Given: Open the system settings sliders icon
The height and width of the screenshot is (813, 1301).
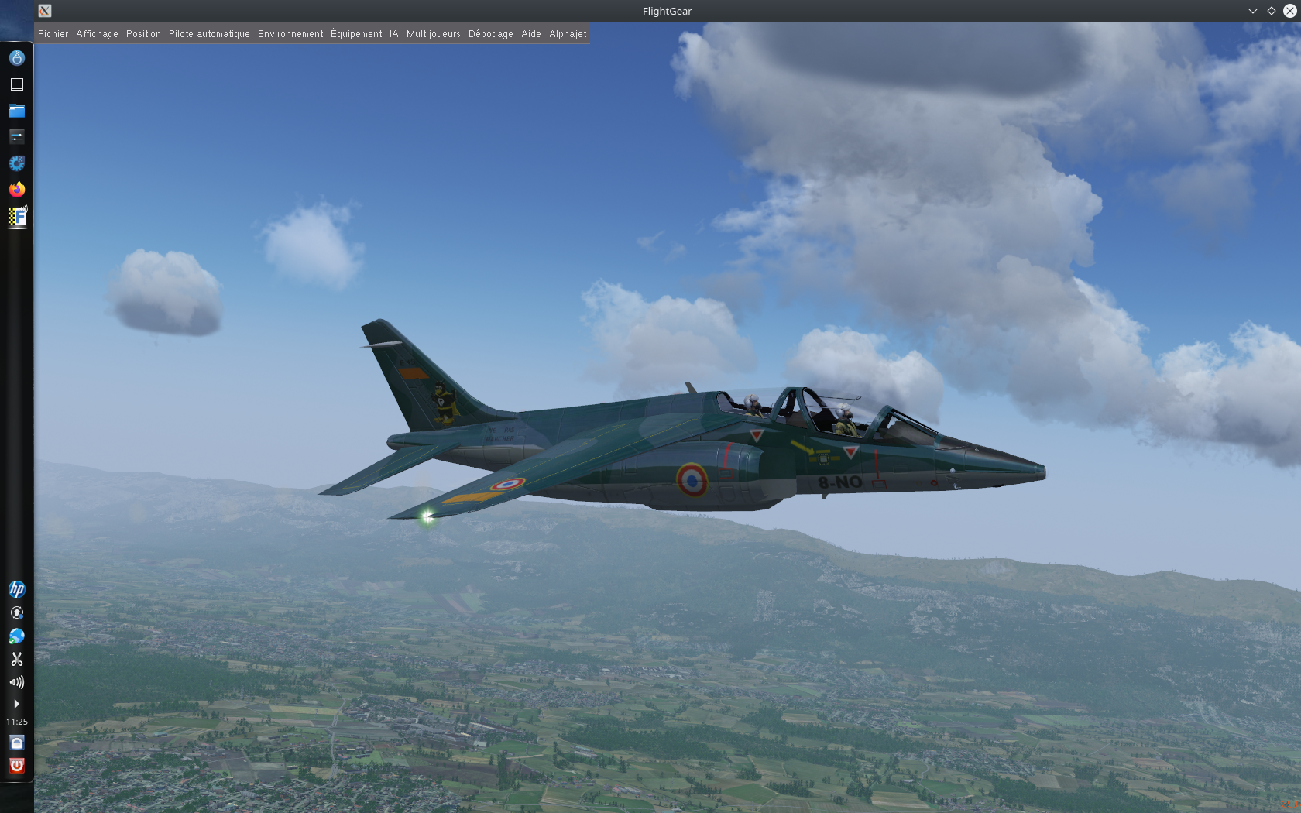Looking at the screenshot, I should [x=17, y=137].
